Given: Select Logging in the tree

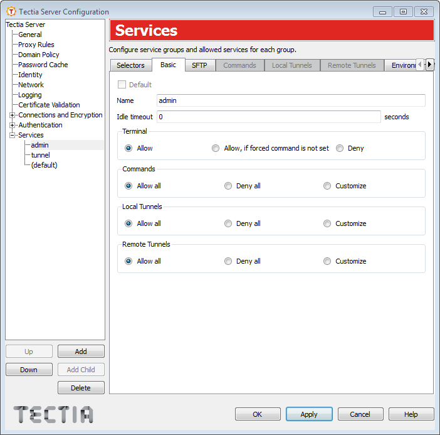Looking at the screenshot, I should click(x=29, y=95).
